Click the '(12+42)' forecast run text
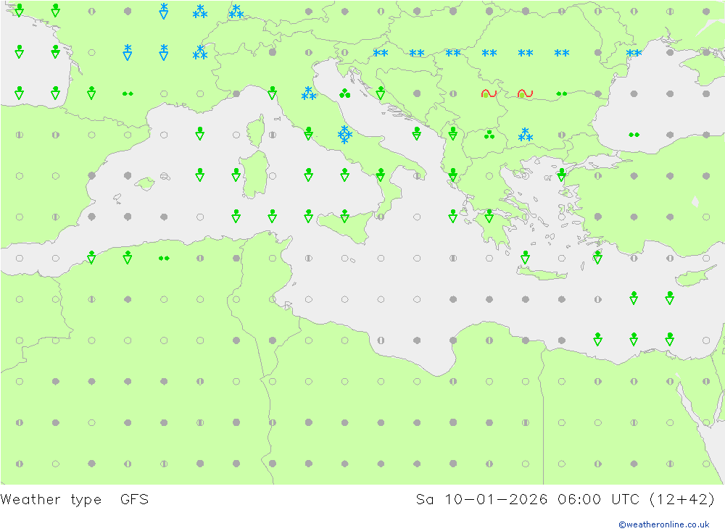Screen dimensions: 725x531 682,499
